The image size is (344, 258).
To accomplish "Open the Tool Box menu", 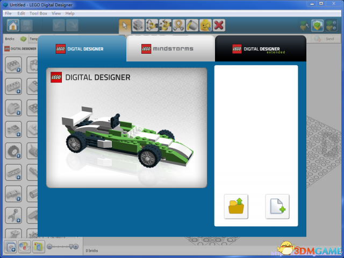I will click(38, 13).
